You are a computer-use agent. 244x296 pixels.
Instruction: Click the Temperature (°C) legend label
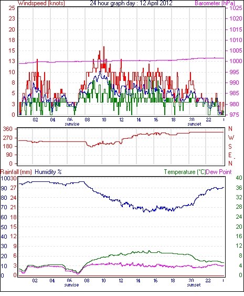pyautogui.click(x=185, y=172)
